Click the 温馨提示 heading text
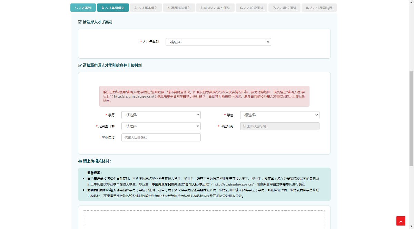 (95, 173)
